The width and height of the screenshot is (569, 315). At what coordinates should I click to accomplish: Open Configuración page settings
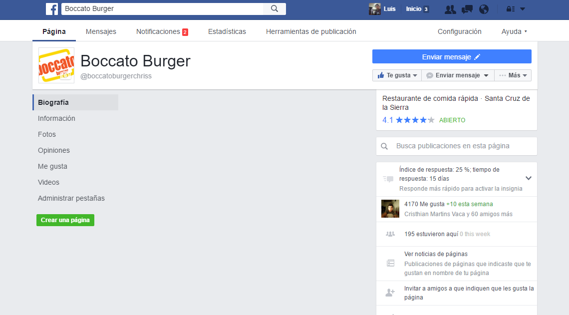pyautogui.click(x=459, y=31)
